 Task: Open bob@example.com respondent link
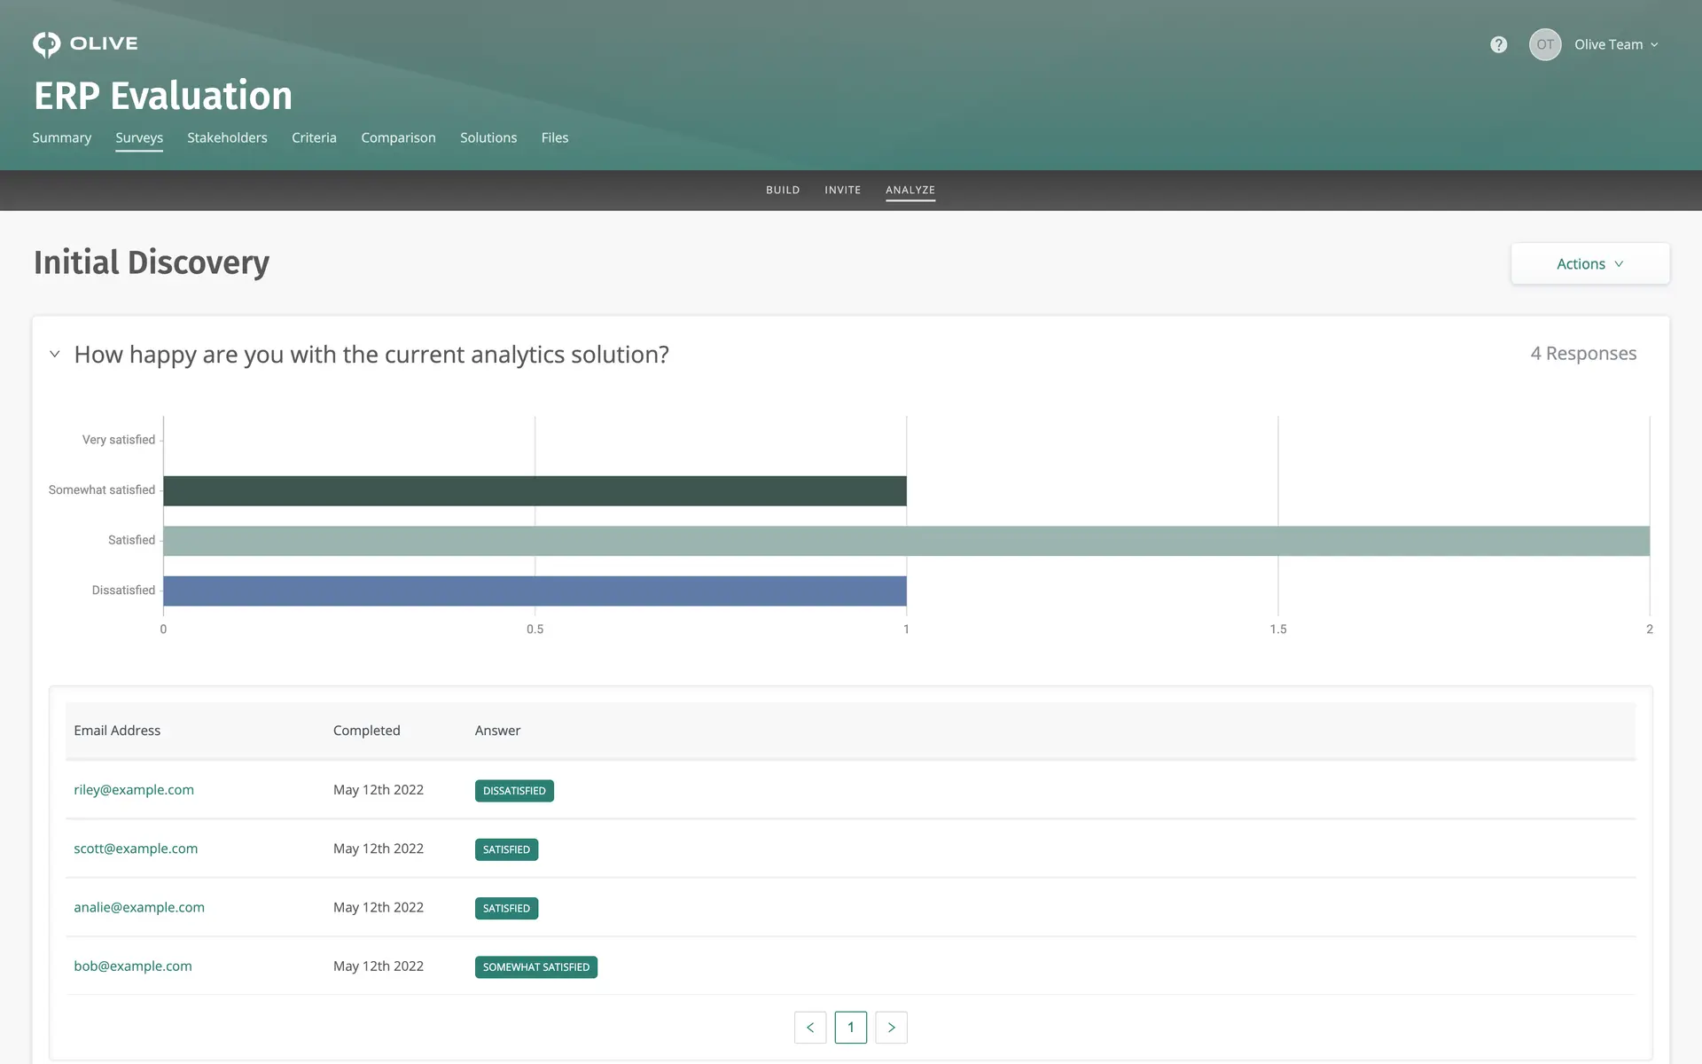[x=133, y=966]
